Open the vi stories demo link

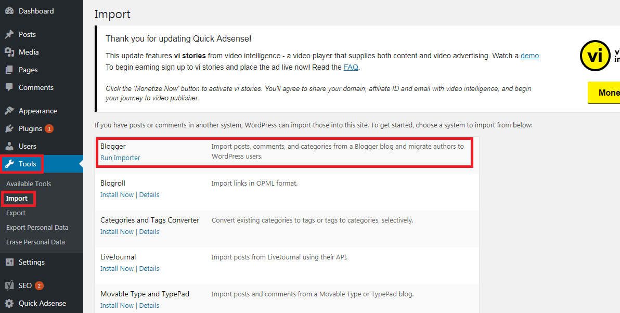(x=529, y=56)
